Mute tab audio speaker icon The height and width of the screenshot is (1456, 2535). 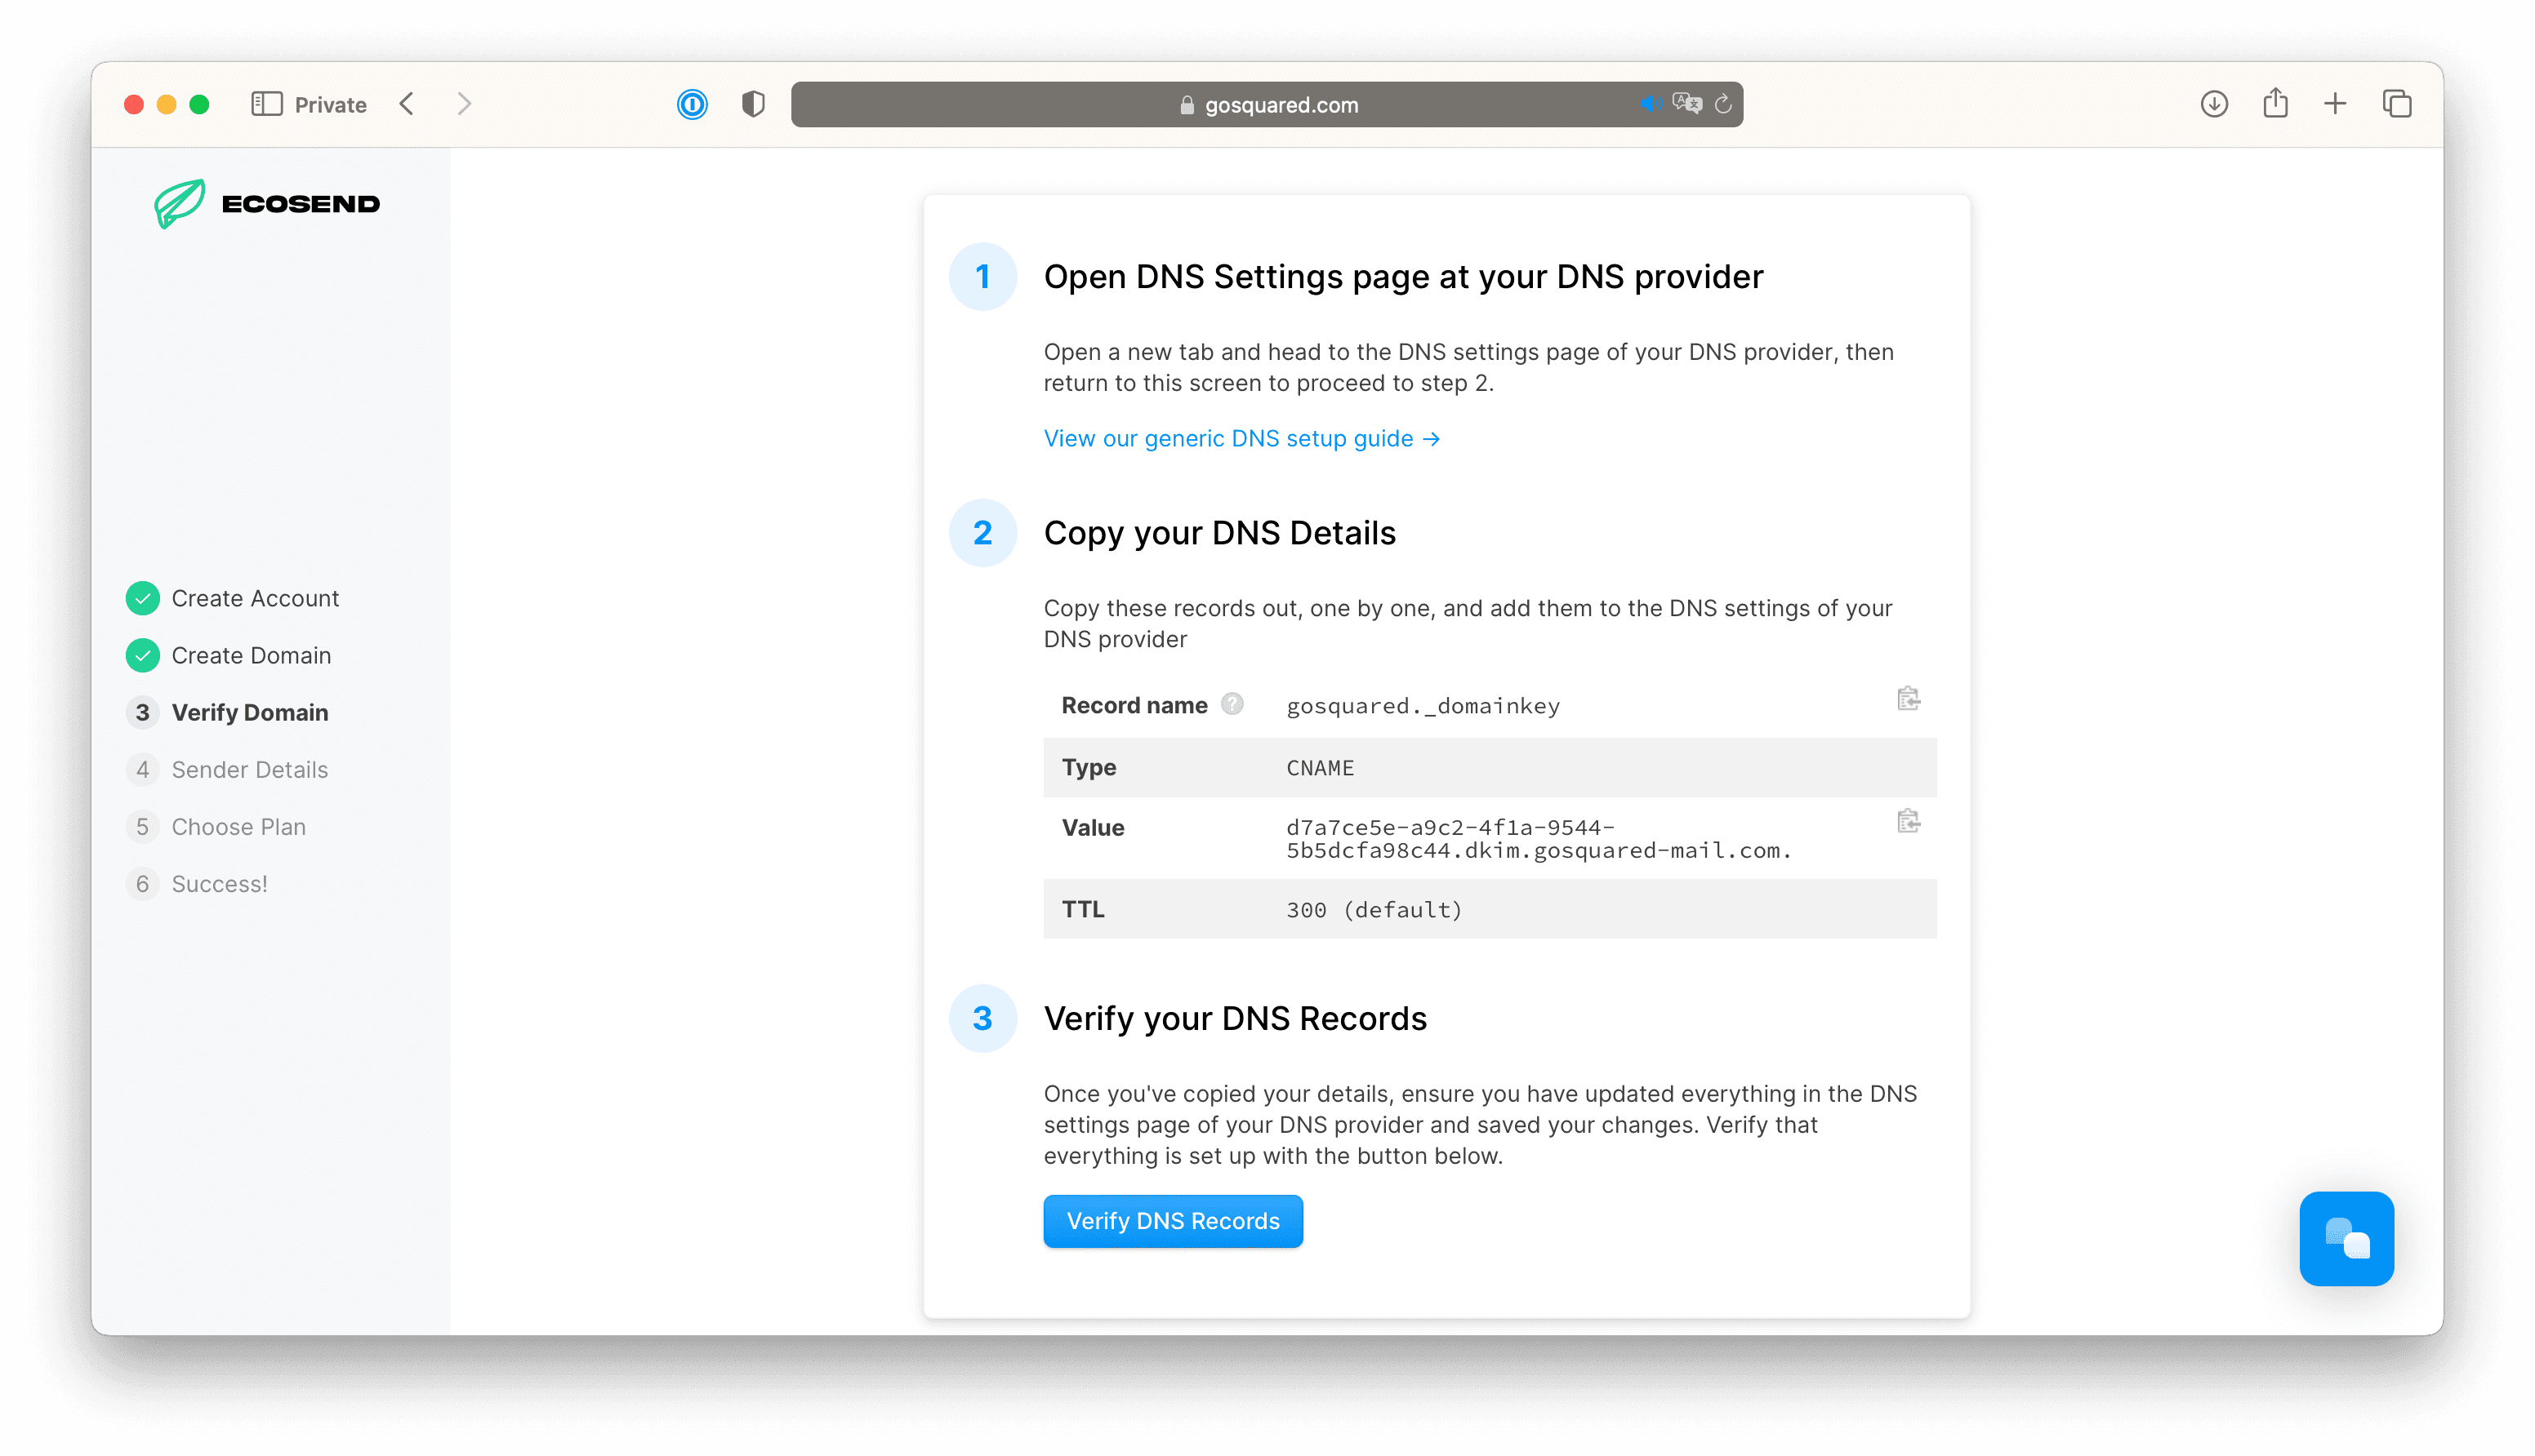point(1649,104)
